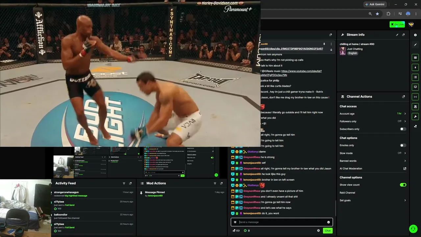Pop out the Activity Feed panel
This screenshot has width=421, height=237.
130,183
